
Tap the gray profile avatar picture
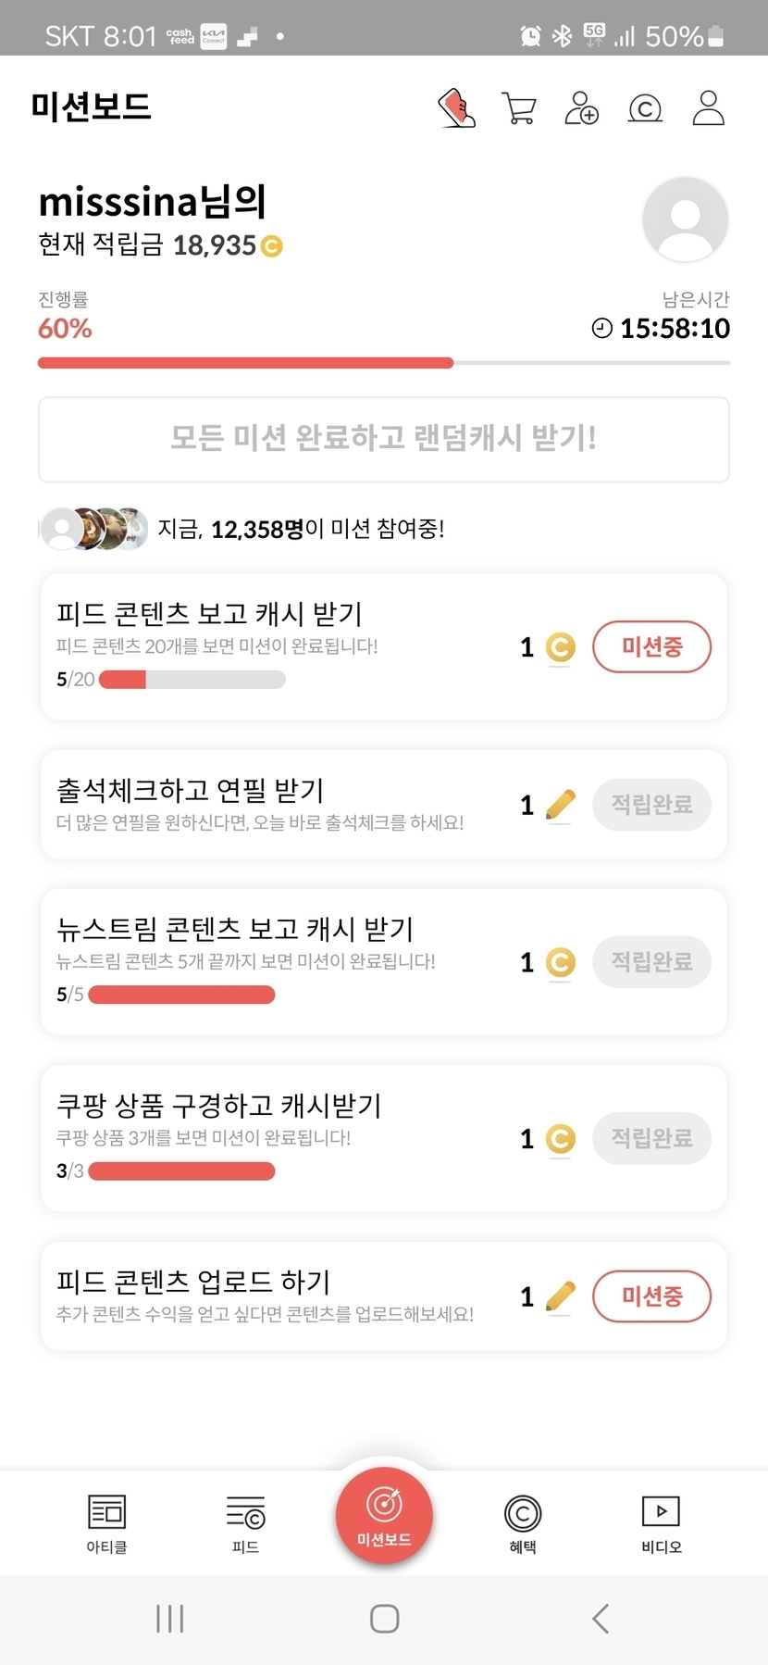pos(685,220)
